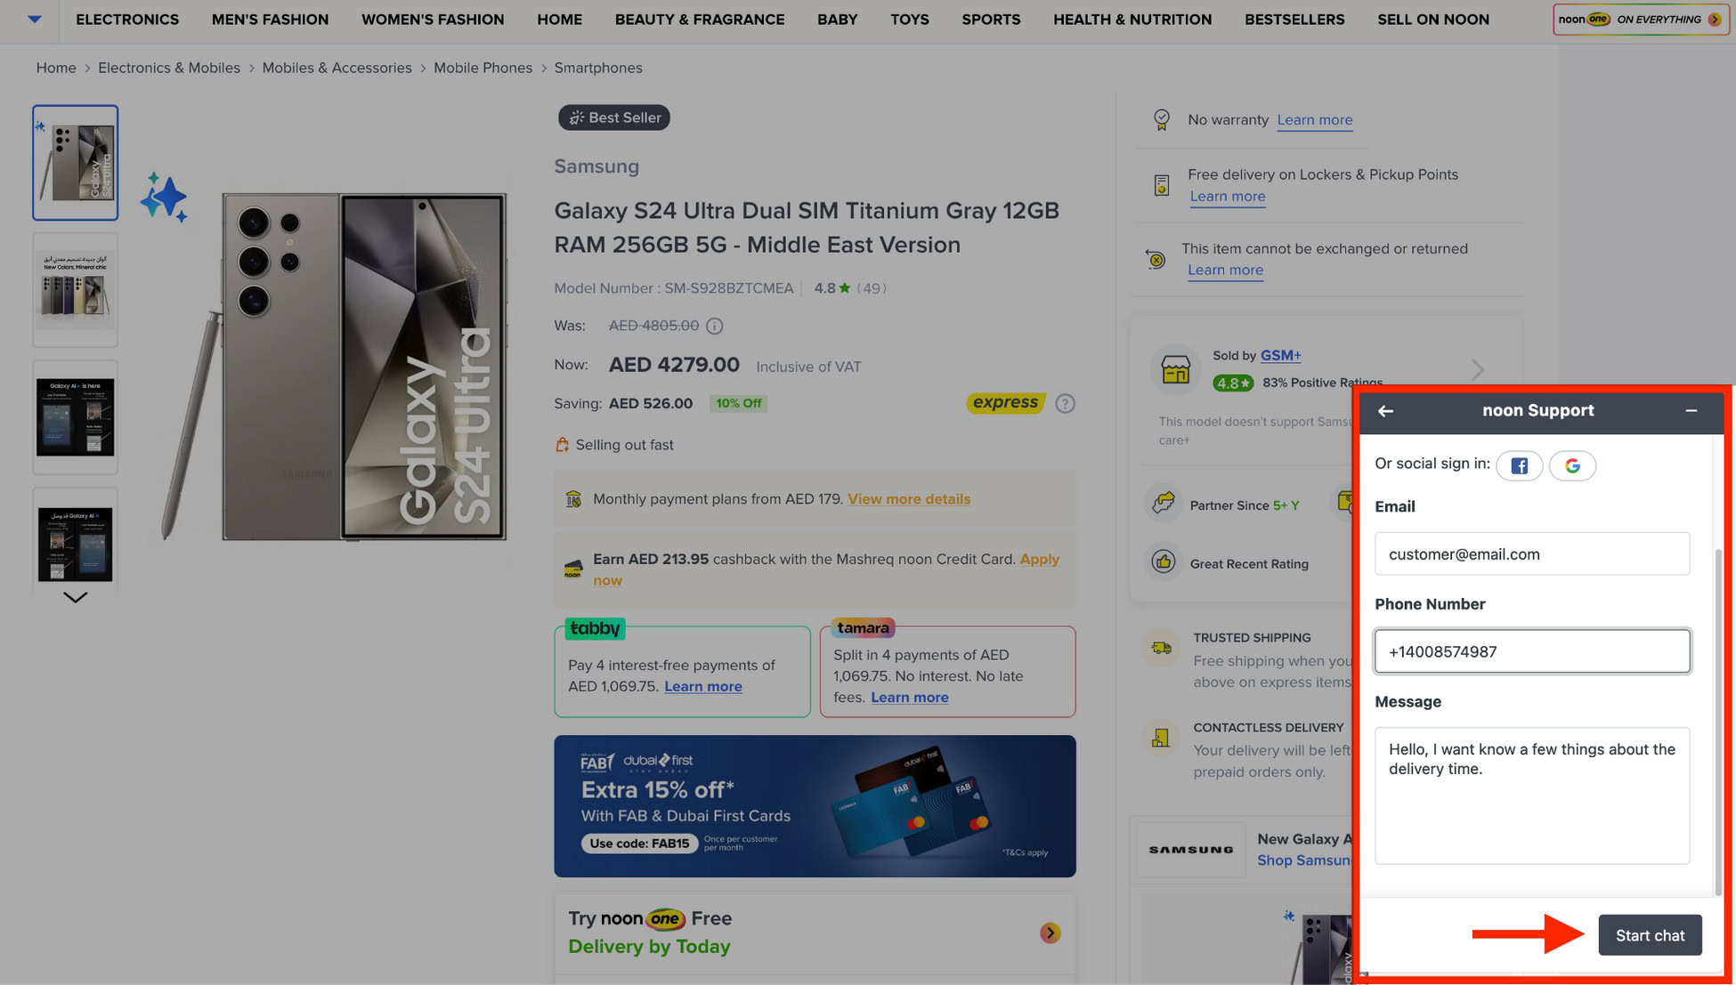
Task: Open Electronics & Mobiles breadcrumb
Action: 169,68
